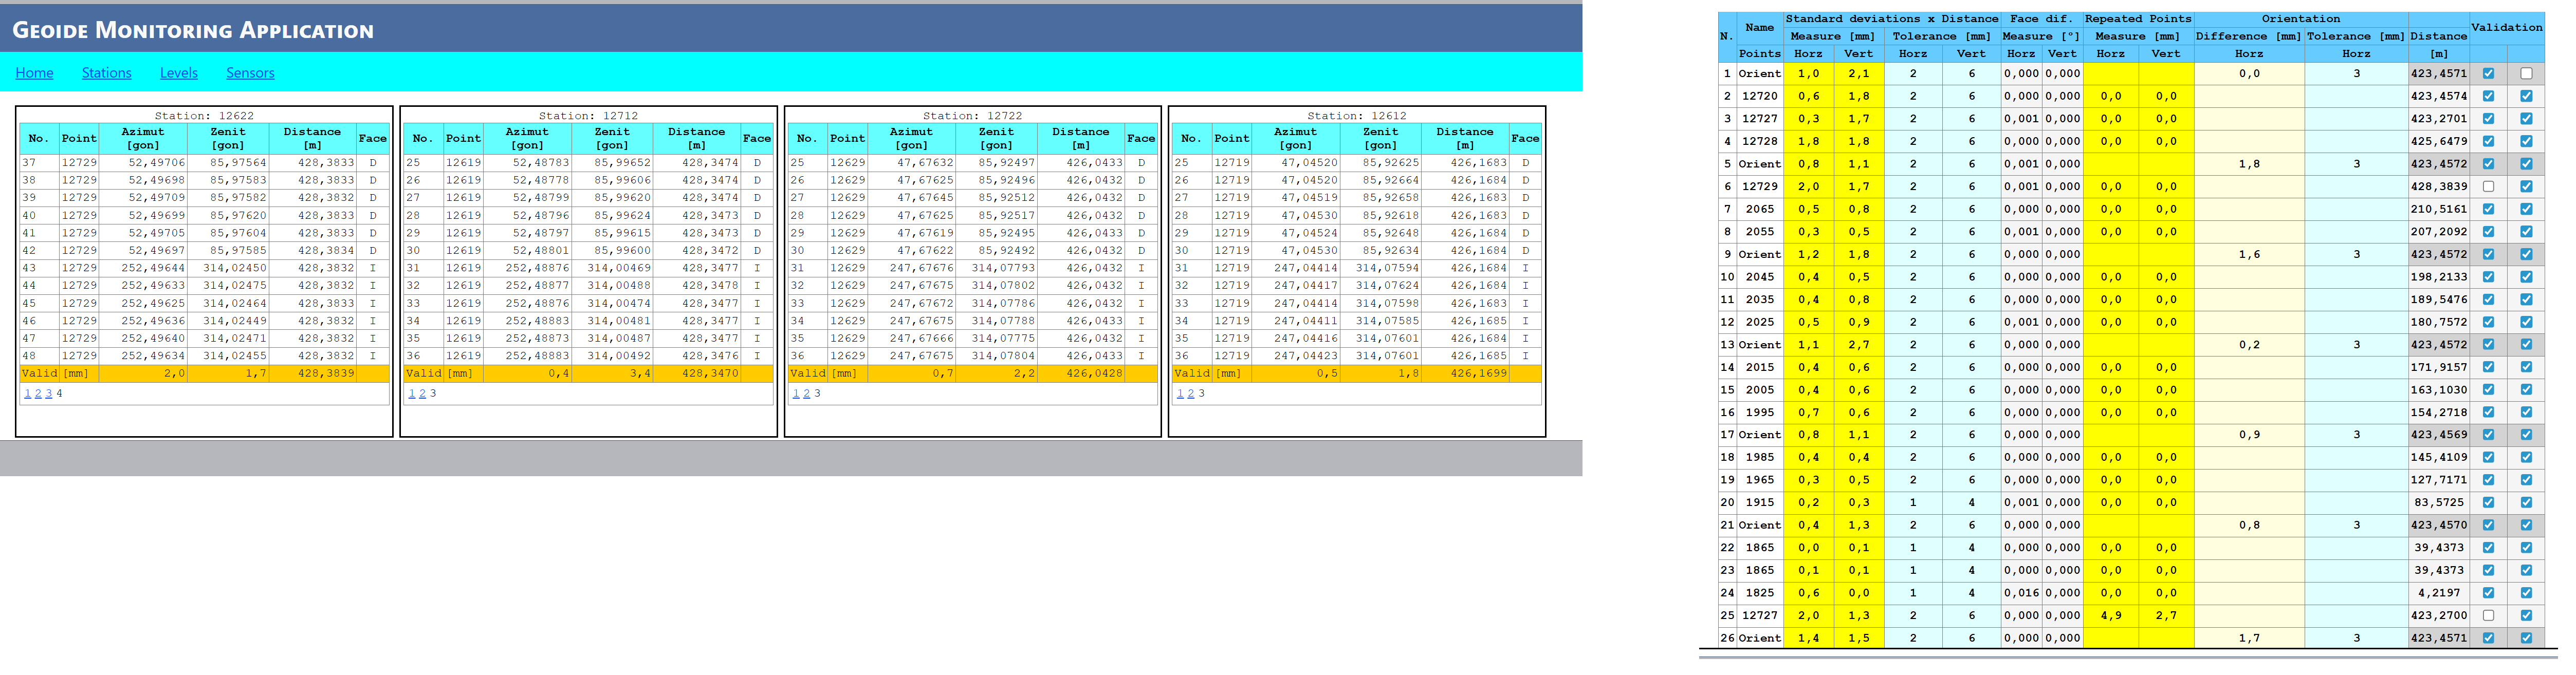Uncheck second validation box for point 2035

(2526, 299)
